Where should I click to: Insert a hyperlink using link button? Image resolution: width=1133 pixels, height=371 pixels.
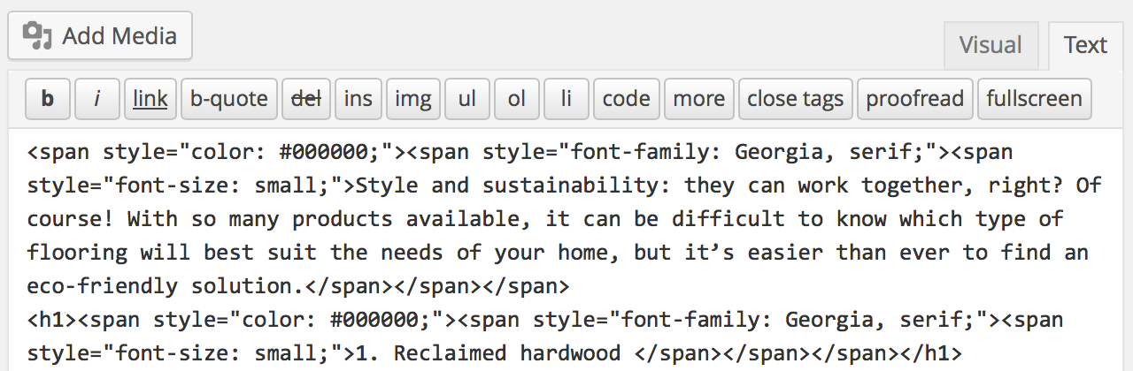click(150, 99)
